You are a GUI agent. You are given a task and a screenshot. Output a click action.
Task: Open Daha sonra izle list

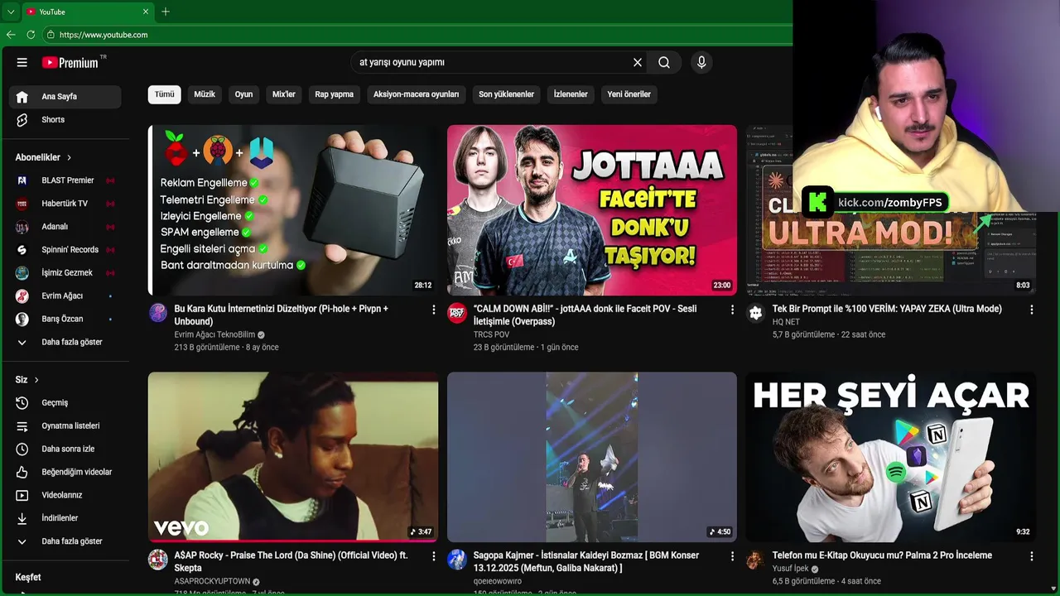pos(65,449)
